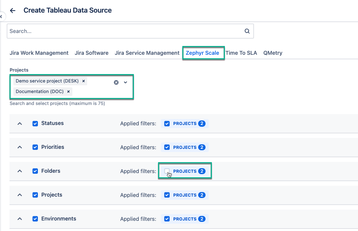Screen dimensions: 358x231
Task: Collapse the Projects table section
Action: pyautogui.click(x=20, y=195)
